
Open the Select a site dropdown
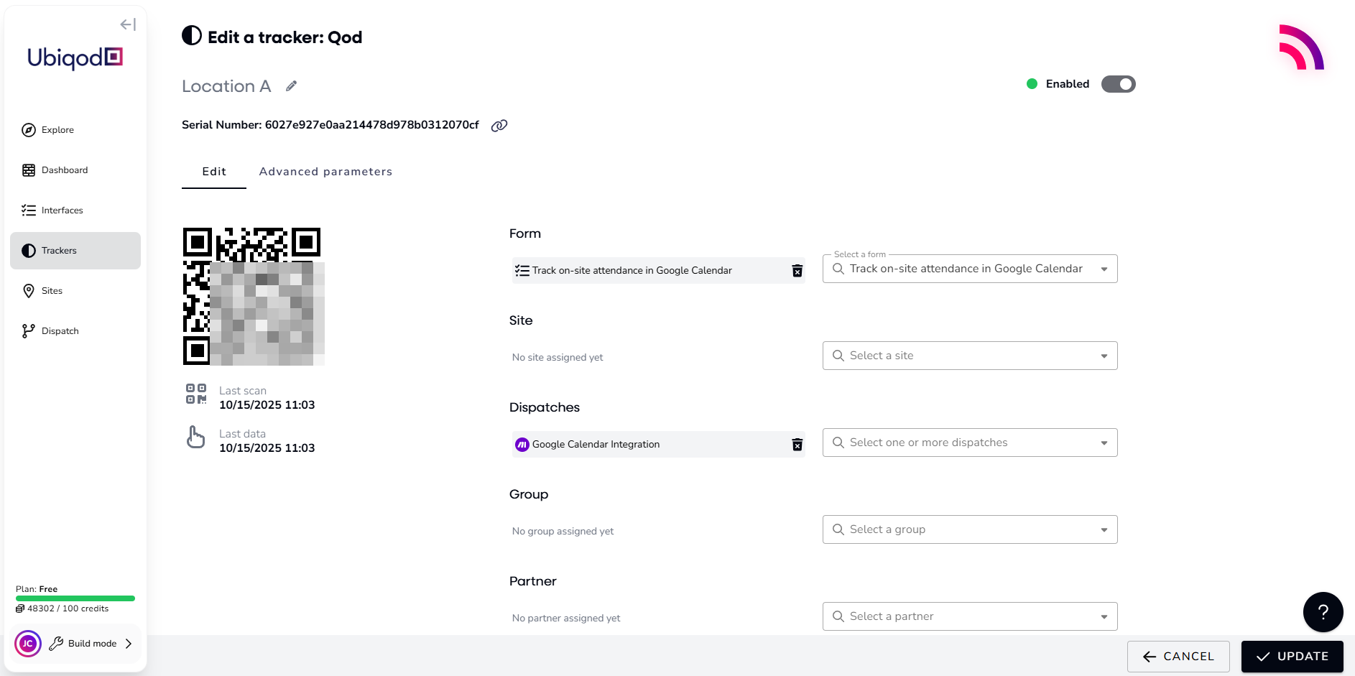[x=1104, y=356]
